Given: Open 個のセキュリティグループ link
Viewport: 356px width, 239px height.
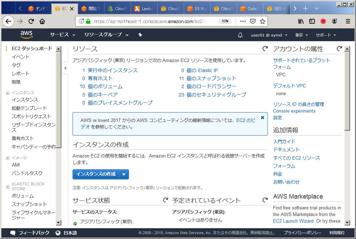Looking at the screenshot, I should pos(217,95).
